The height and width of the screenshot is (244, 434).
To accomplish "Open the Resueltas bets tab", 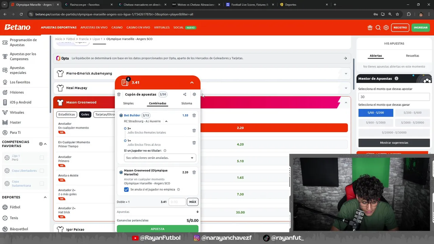I will (x=412, y=56).
